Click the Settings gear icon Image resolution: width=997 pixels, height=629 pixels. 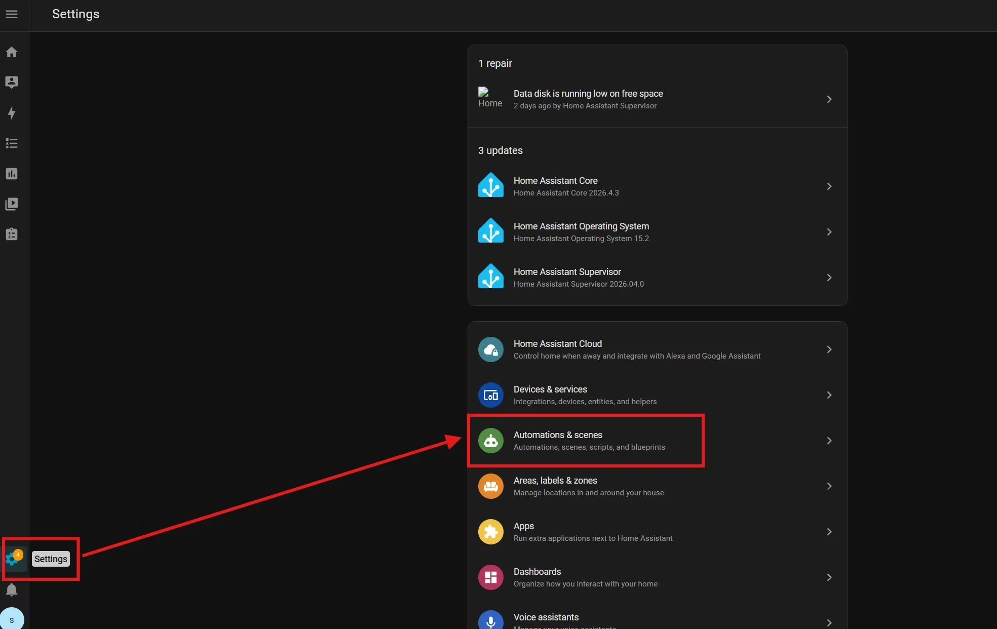[12, 559]
